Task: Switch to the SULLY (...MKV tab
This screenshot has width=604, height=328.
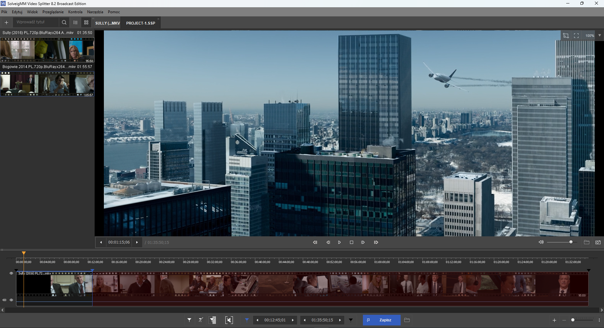Action: click(x=107, y=23)
